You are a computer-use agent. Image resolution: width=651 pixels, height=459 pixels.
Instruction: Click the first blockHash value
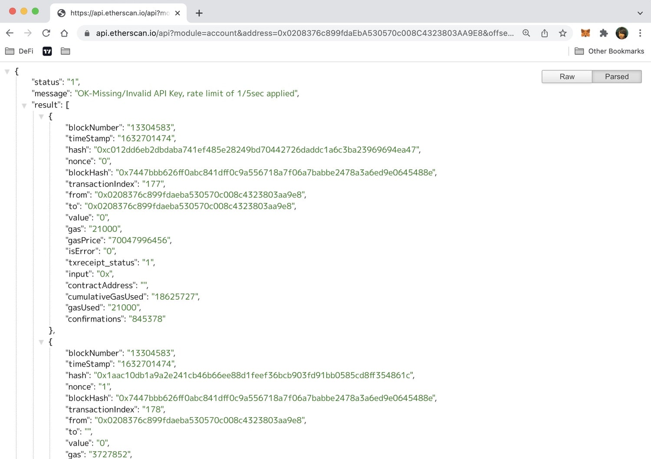click(276, 172)
